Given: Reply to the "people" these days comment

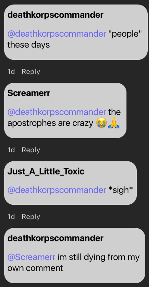Looking at the screenshot, I should tap(31, 72).
